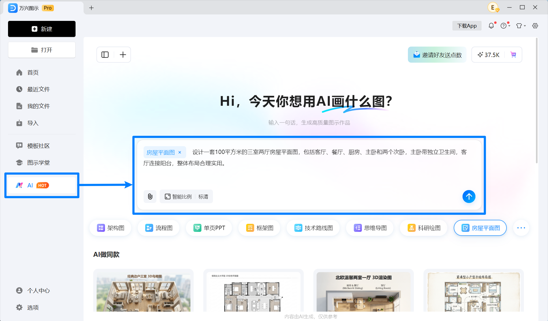The width and height of the screenshot is (548, 321).
Task: Select the 房屋平面图 type chip
Action: [x=480, y=228]
